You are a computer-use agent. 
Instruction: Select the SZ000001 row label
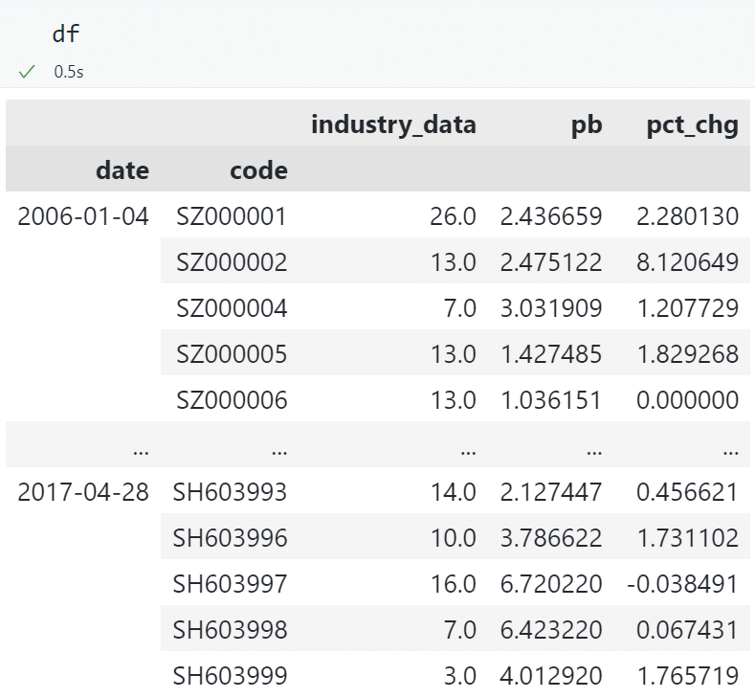(232, 216)
